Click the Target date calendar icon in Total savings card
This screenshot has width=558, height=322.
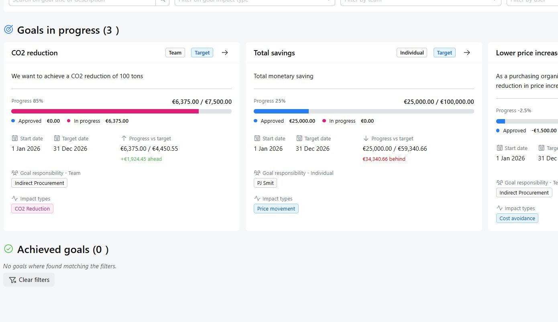(299, 138)
